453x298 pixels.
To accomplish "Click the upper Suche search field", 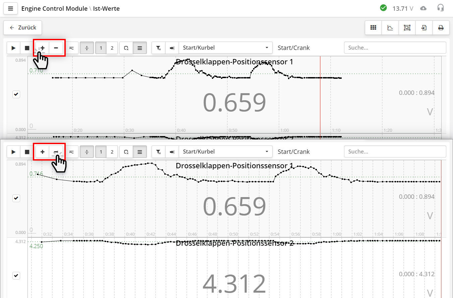I will (395, 48).
